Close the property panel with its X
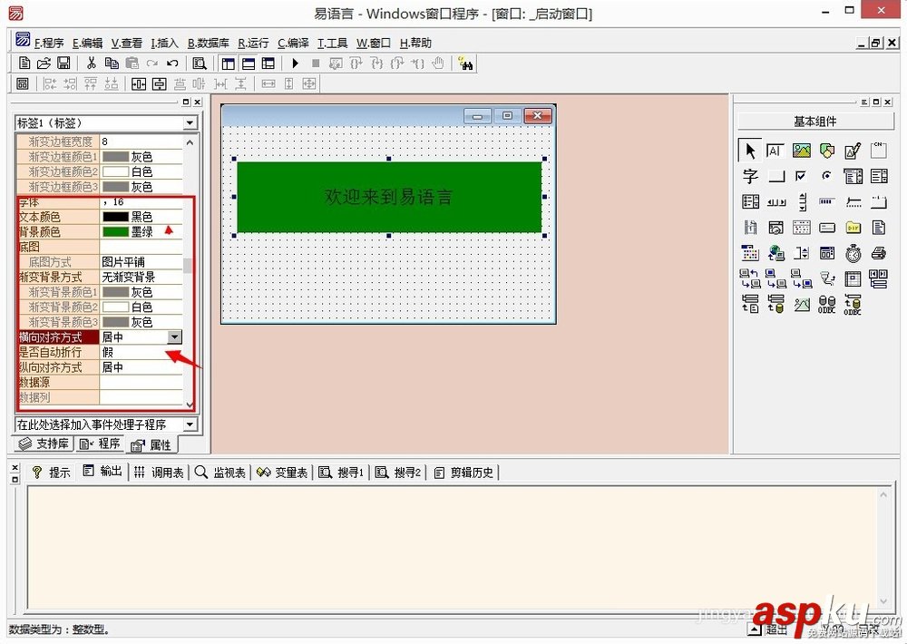Viewport: 907px width, 644px height. pyautogui.click(x=197, y=102)
